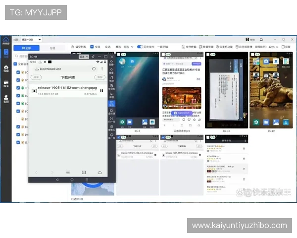
Task: Toggle the 全部云手机 group checkbox in device list
Action: coord(15,64)
